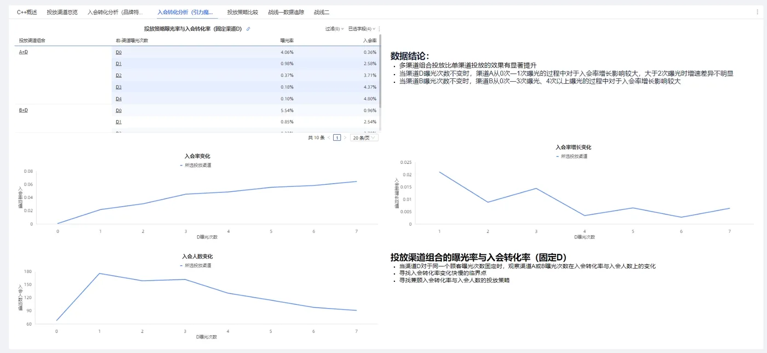Click D0 link in the 5.54% row
Screen dimensions: 767x353
pos(118,110)
